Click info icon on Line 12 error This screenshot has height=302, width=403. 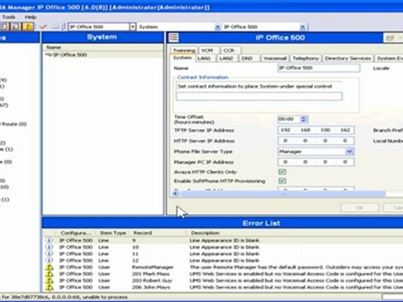coord(49,260)
